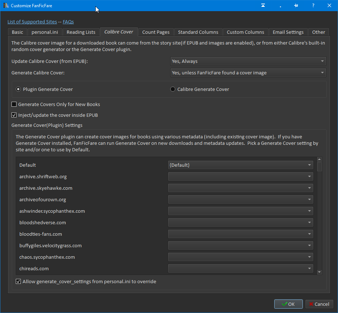Open dropdown for chaos.sycophanthex.com

(x=241, y=257)
